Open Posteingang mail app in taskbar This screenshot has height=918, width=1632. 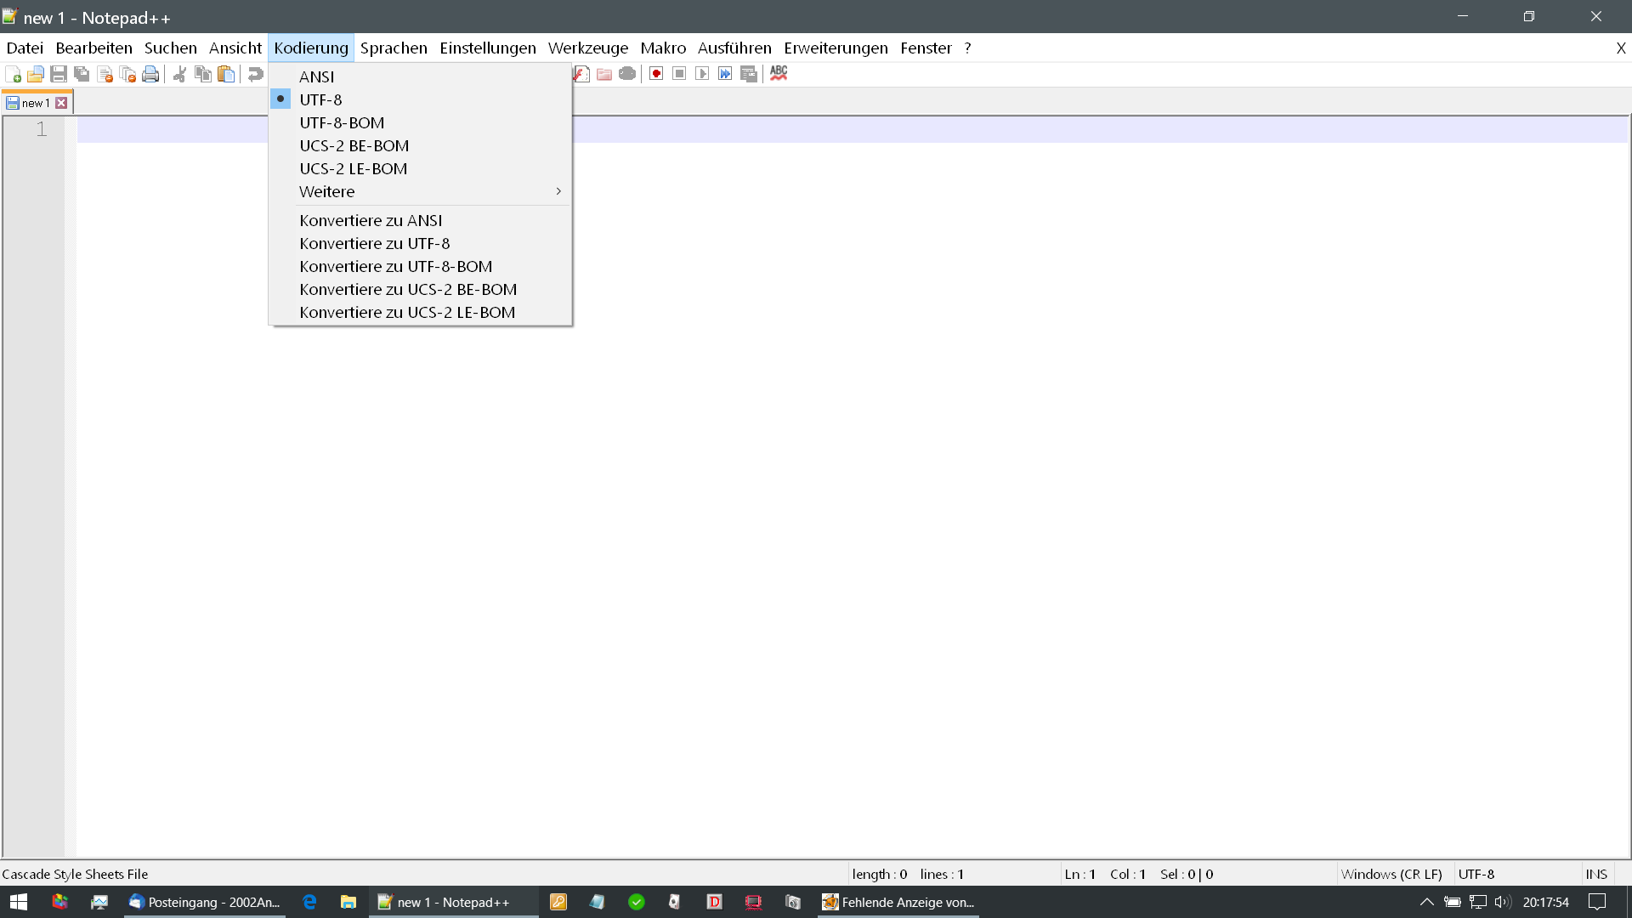tap(204, 902)
